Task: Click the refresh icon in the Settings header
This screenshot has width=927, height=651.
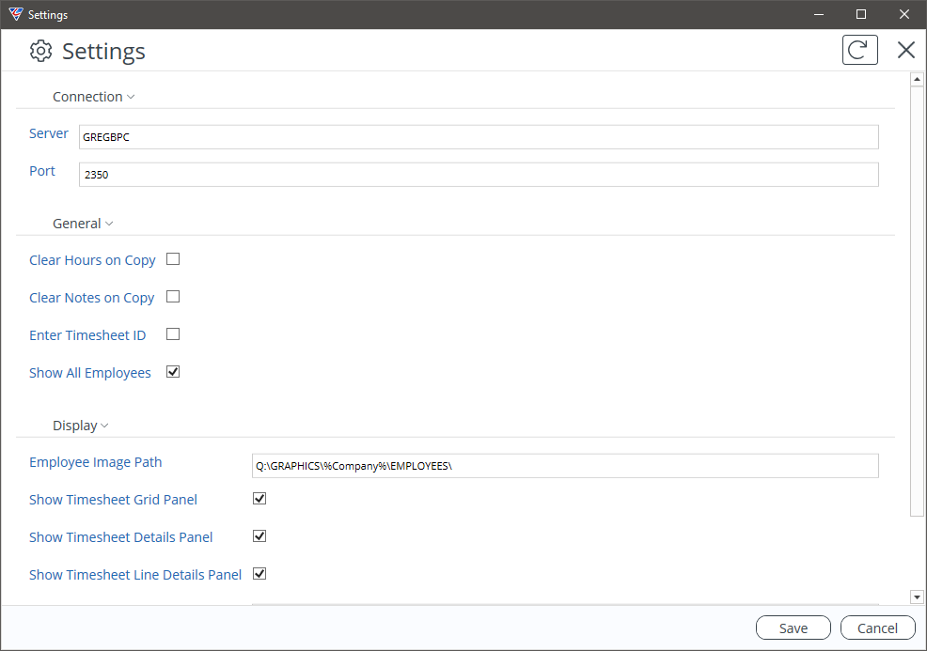Action: click(859, 50)
